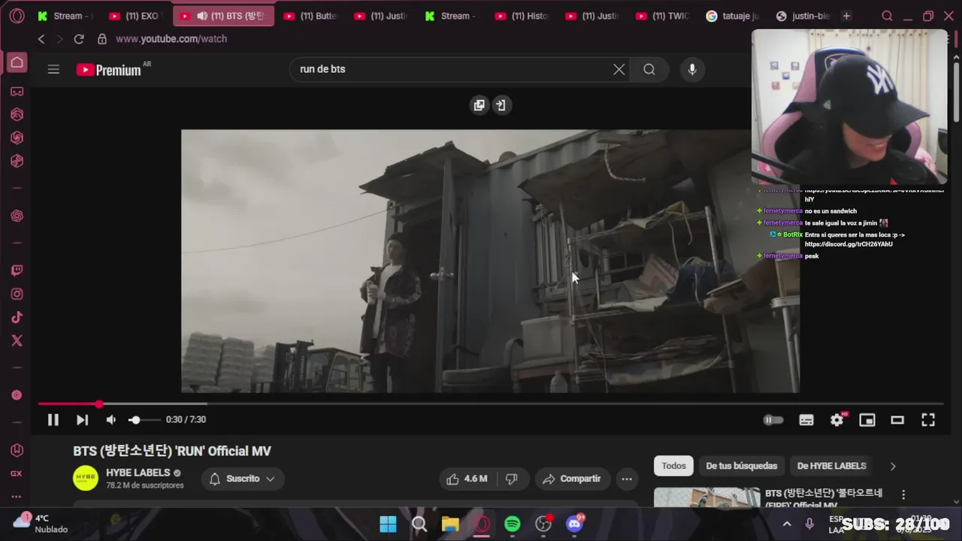Open Windows Start menu
Viewport: 962px width, 541px height.
pyautogui.click(x=388, y=524)
